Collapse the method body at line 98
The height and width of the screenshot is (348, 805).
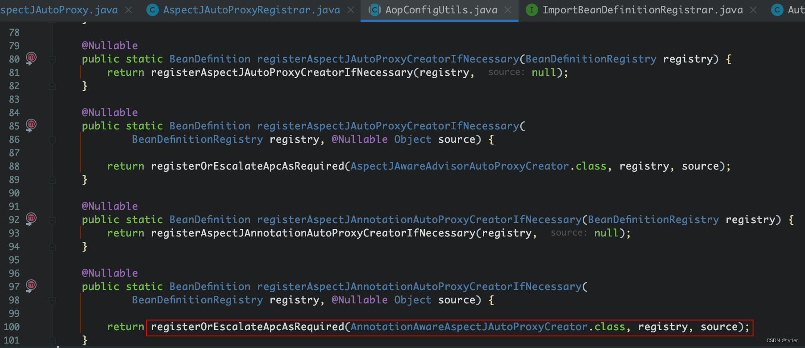(52, 300)
